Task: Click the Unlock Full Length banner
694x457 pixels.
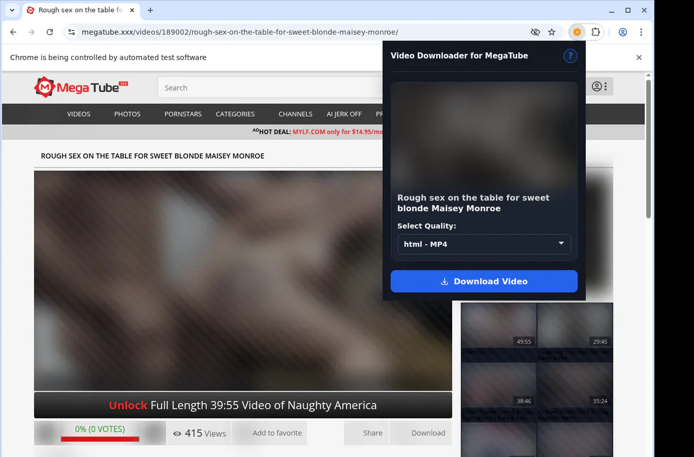Action: click(x=243, y=406)
